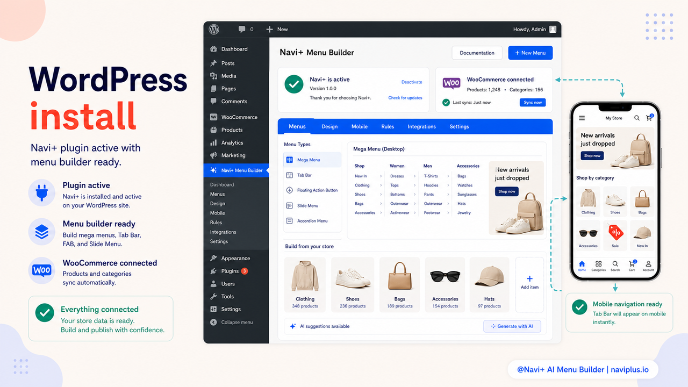
Task: Expand the Outerwear chevron under Women
Action: pos(415,204)
